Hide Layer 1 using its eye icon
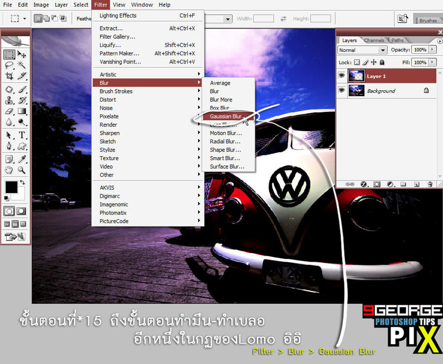Image resolution: width=443 pixels, height=364 pixels. [x=342, y=76]
